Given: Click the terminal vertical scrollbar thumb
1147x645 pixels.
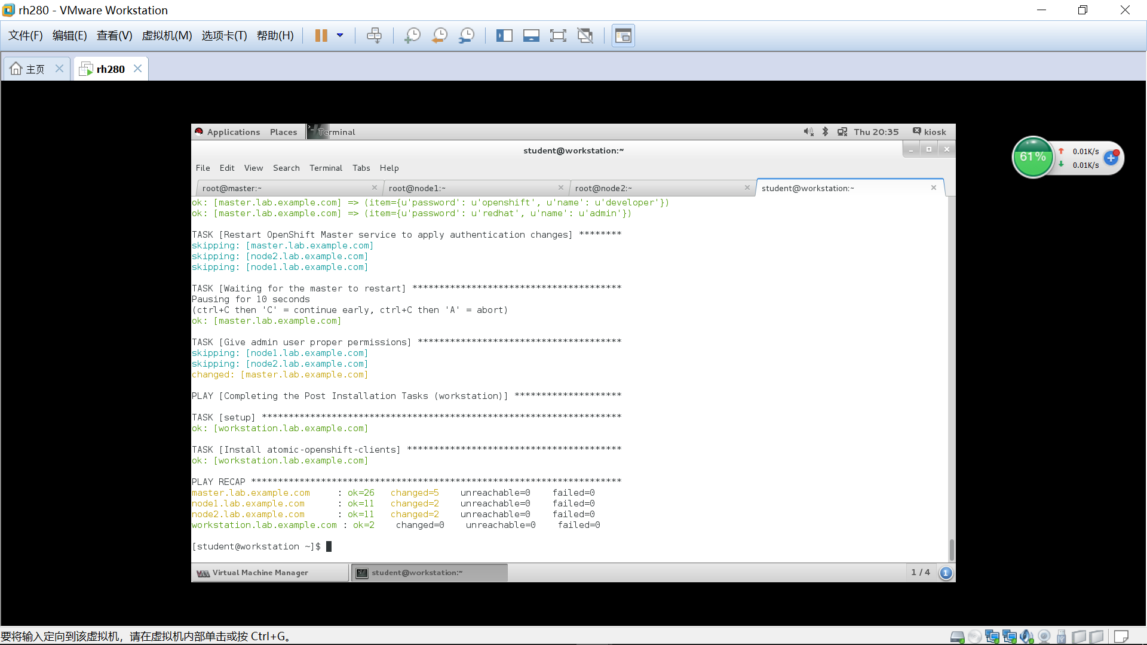Looking at the screenshot, I should (x=952, y=549).
